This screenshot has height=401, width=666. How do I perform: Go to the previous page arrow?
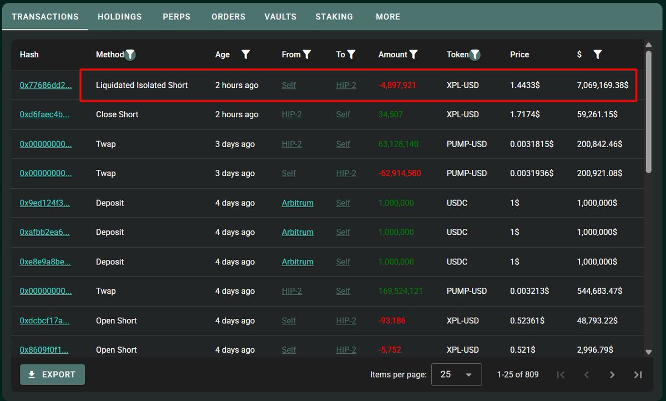click(587, 375)
